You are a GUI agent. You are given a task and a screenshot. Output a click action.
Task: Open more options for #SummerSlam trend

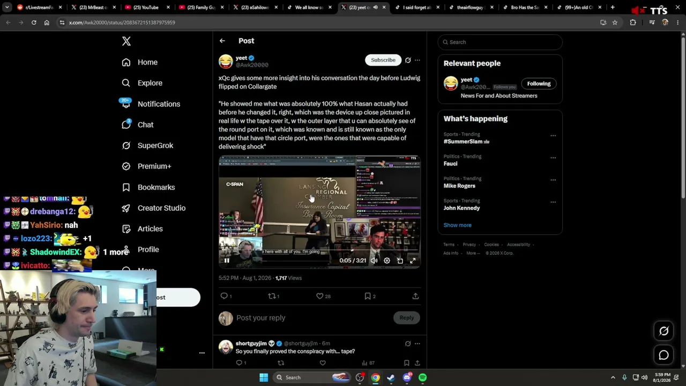click(553, 136)
